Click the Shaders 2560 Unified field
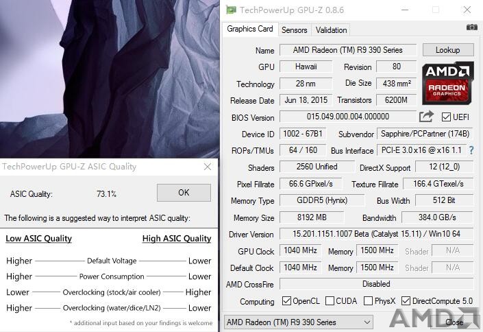483x332 pixels. tap(317, 167)
